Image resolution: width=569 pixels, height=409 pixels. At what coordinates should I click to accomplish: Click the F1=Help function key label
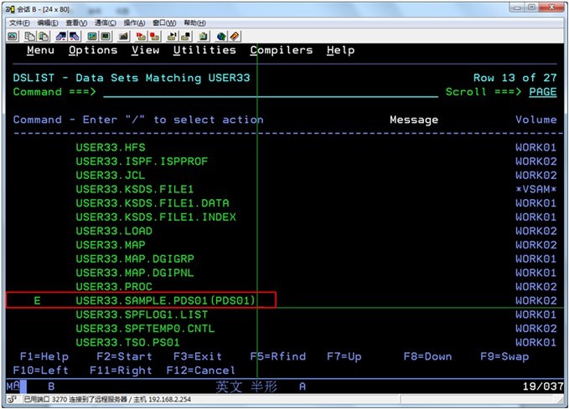pyautogui.click(x=44, y=356)
